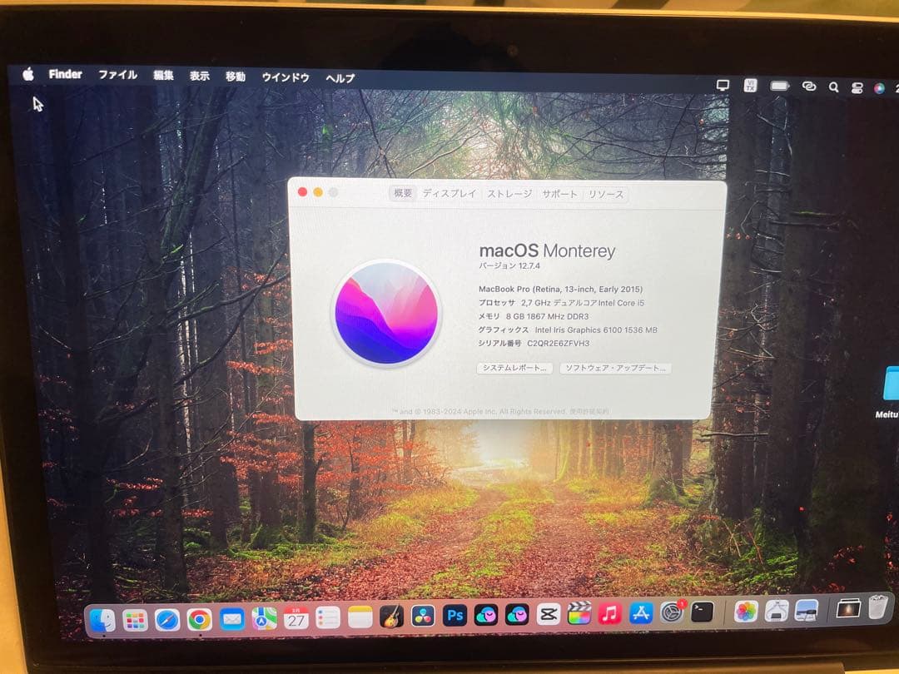
Task: Open Finder from the Dock
Action: tap(103, 620)
